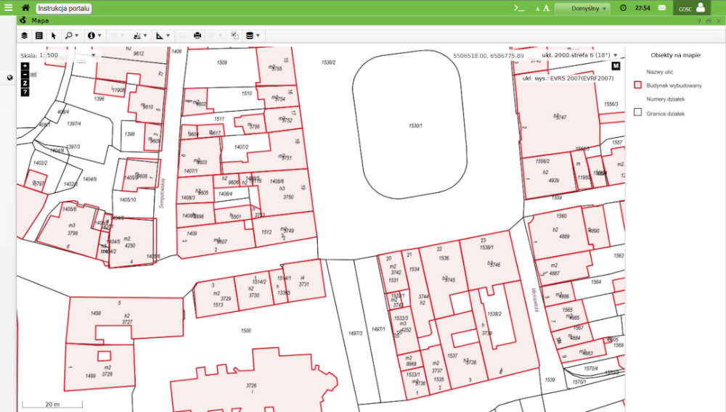Zoom out with the minus button
Viewport: 726px width, 412px height.
[25, 74]
